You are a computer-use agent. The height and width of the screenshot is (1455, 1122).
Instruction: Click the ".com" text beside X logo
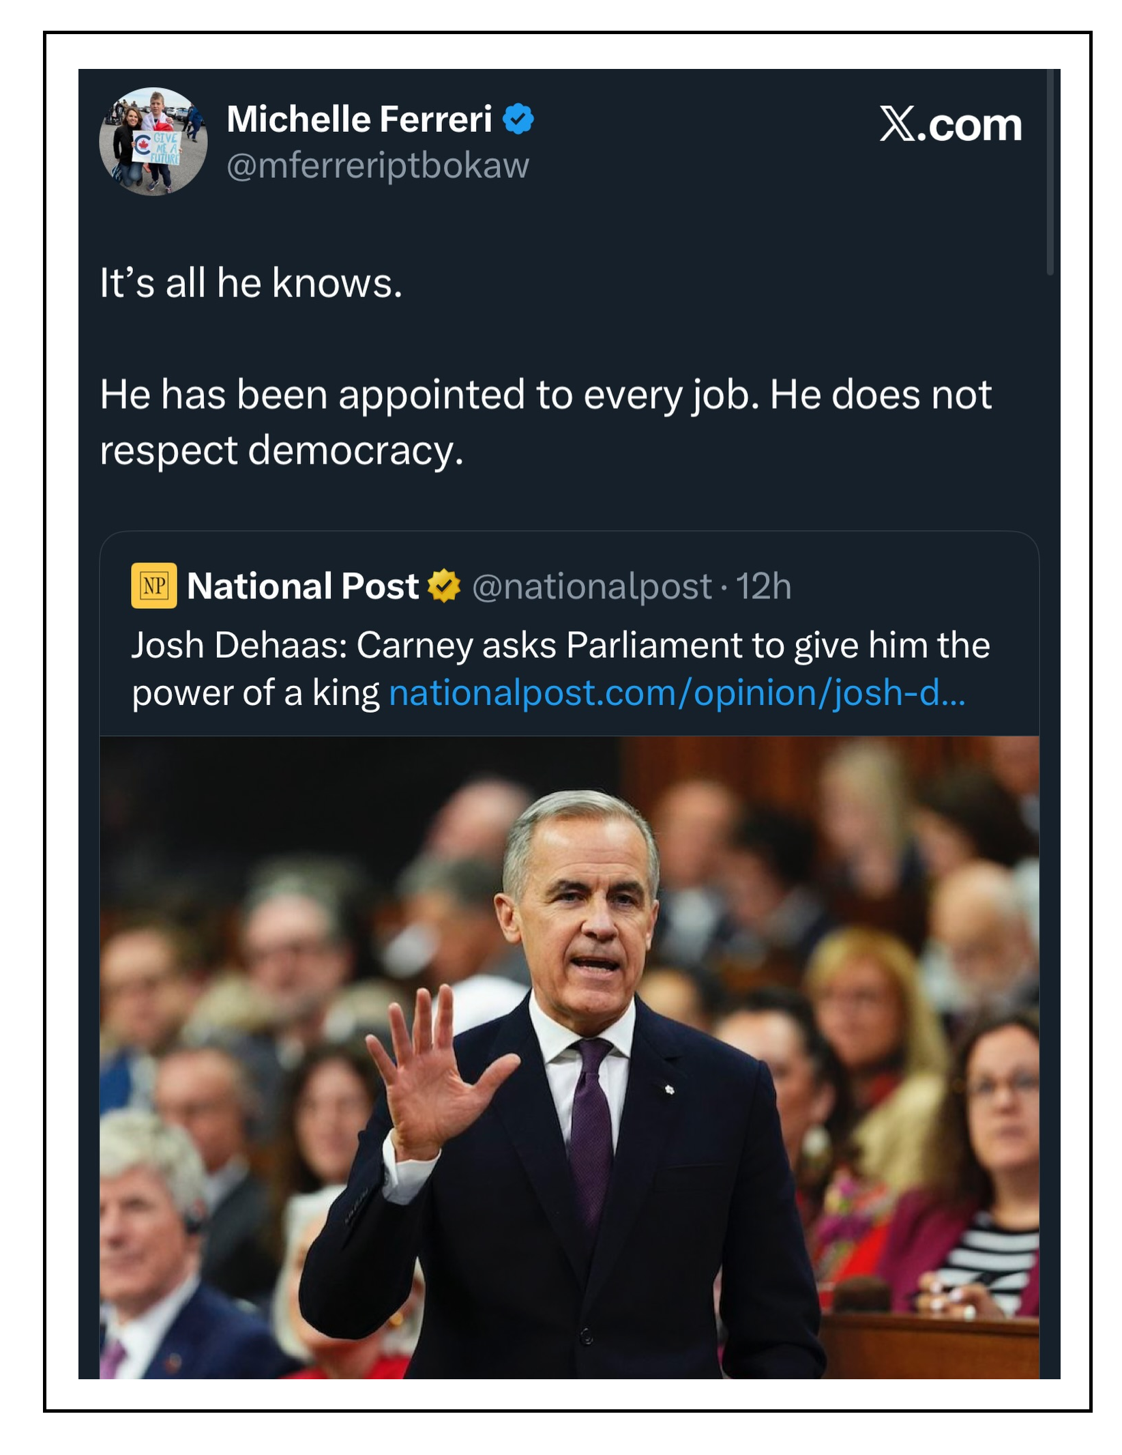(970, 125)
